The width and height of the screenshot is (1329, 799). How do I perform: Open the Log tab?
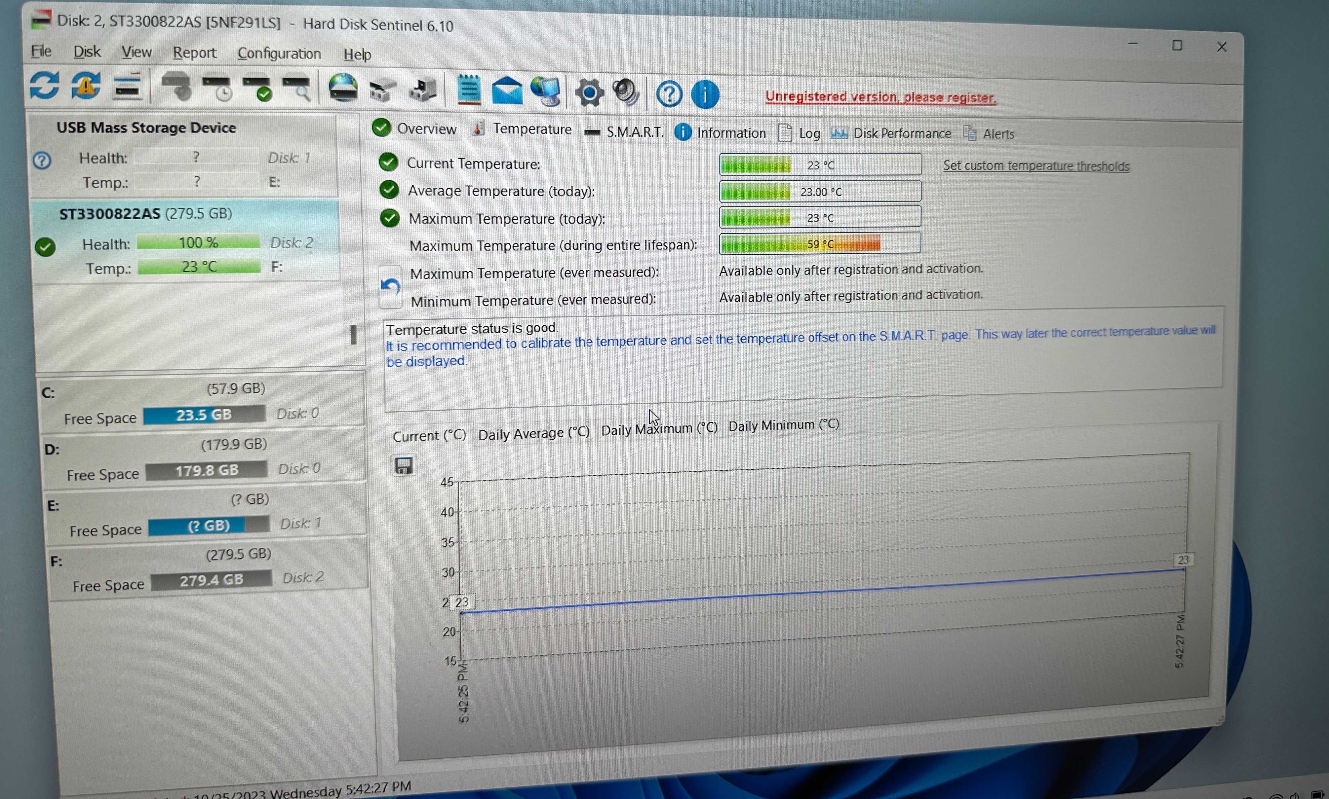(x=800, y=133)
